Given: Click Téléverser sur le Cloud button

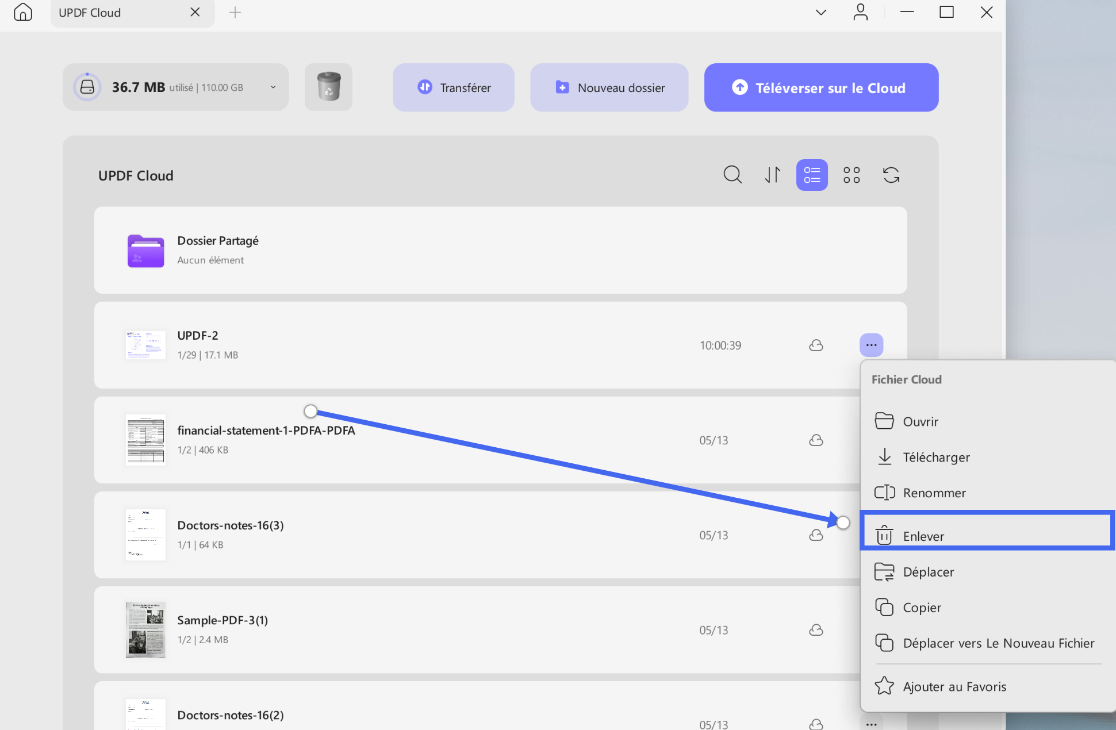Looking at the screenshot, I should 821,87.
